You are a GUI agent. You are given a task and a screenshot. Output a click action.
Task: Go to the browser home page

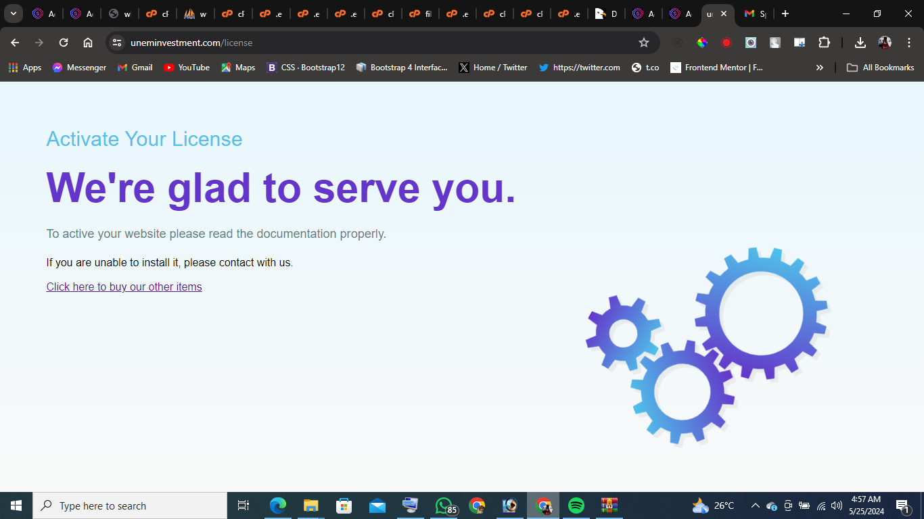click(88, 43)
